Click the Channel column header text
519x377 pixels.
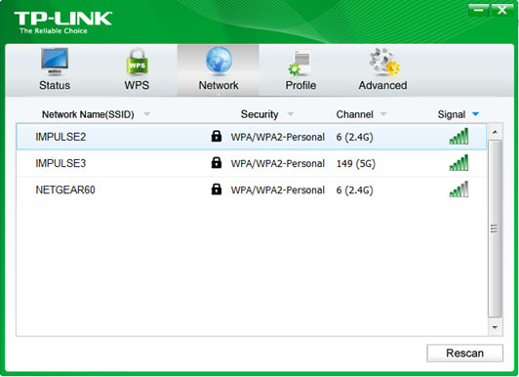[355, 114]
